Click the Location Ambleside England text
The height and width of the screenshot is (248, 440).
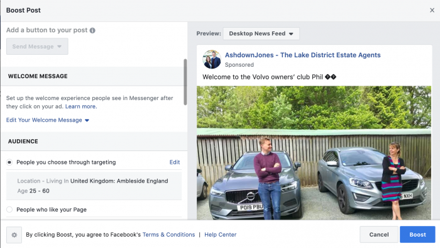(x=92, y=181)
